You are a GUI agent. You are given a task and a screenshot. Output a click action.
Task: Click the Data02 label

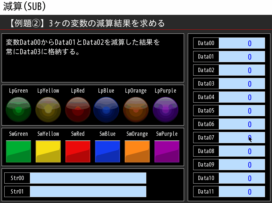point(206,70)
